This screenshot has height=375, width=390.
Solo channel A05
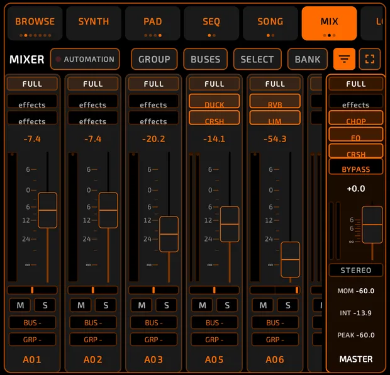pos(227,305)
